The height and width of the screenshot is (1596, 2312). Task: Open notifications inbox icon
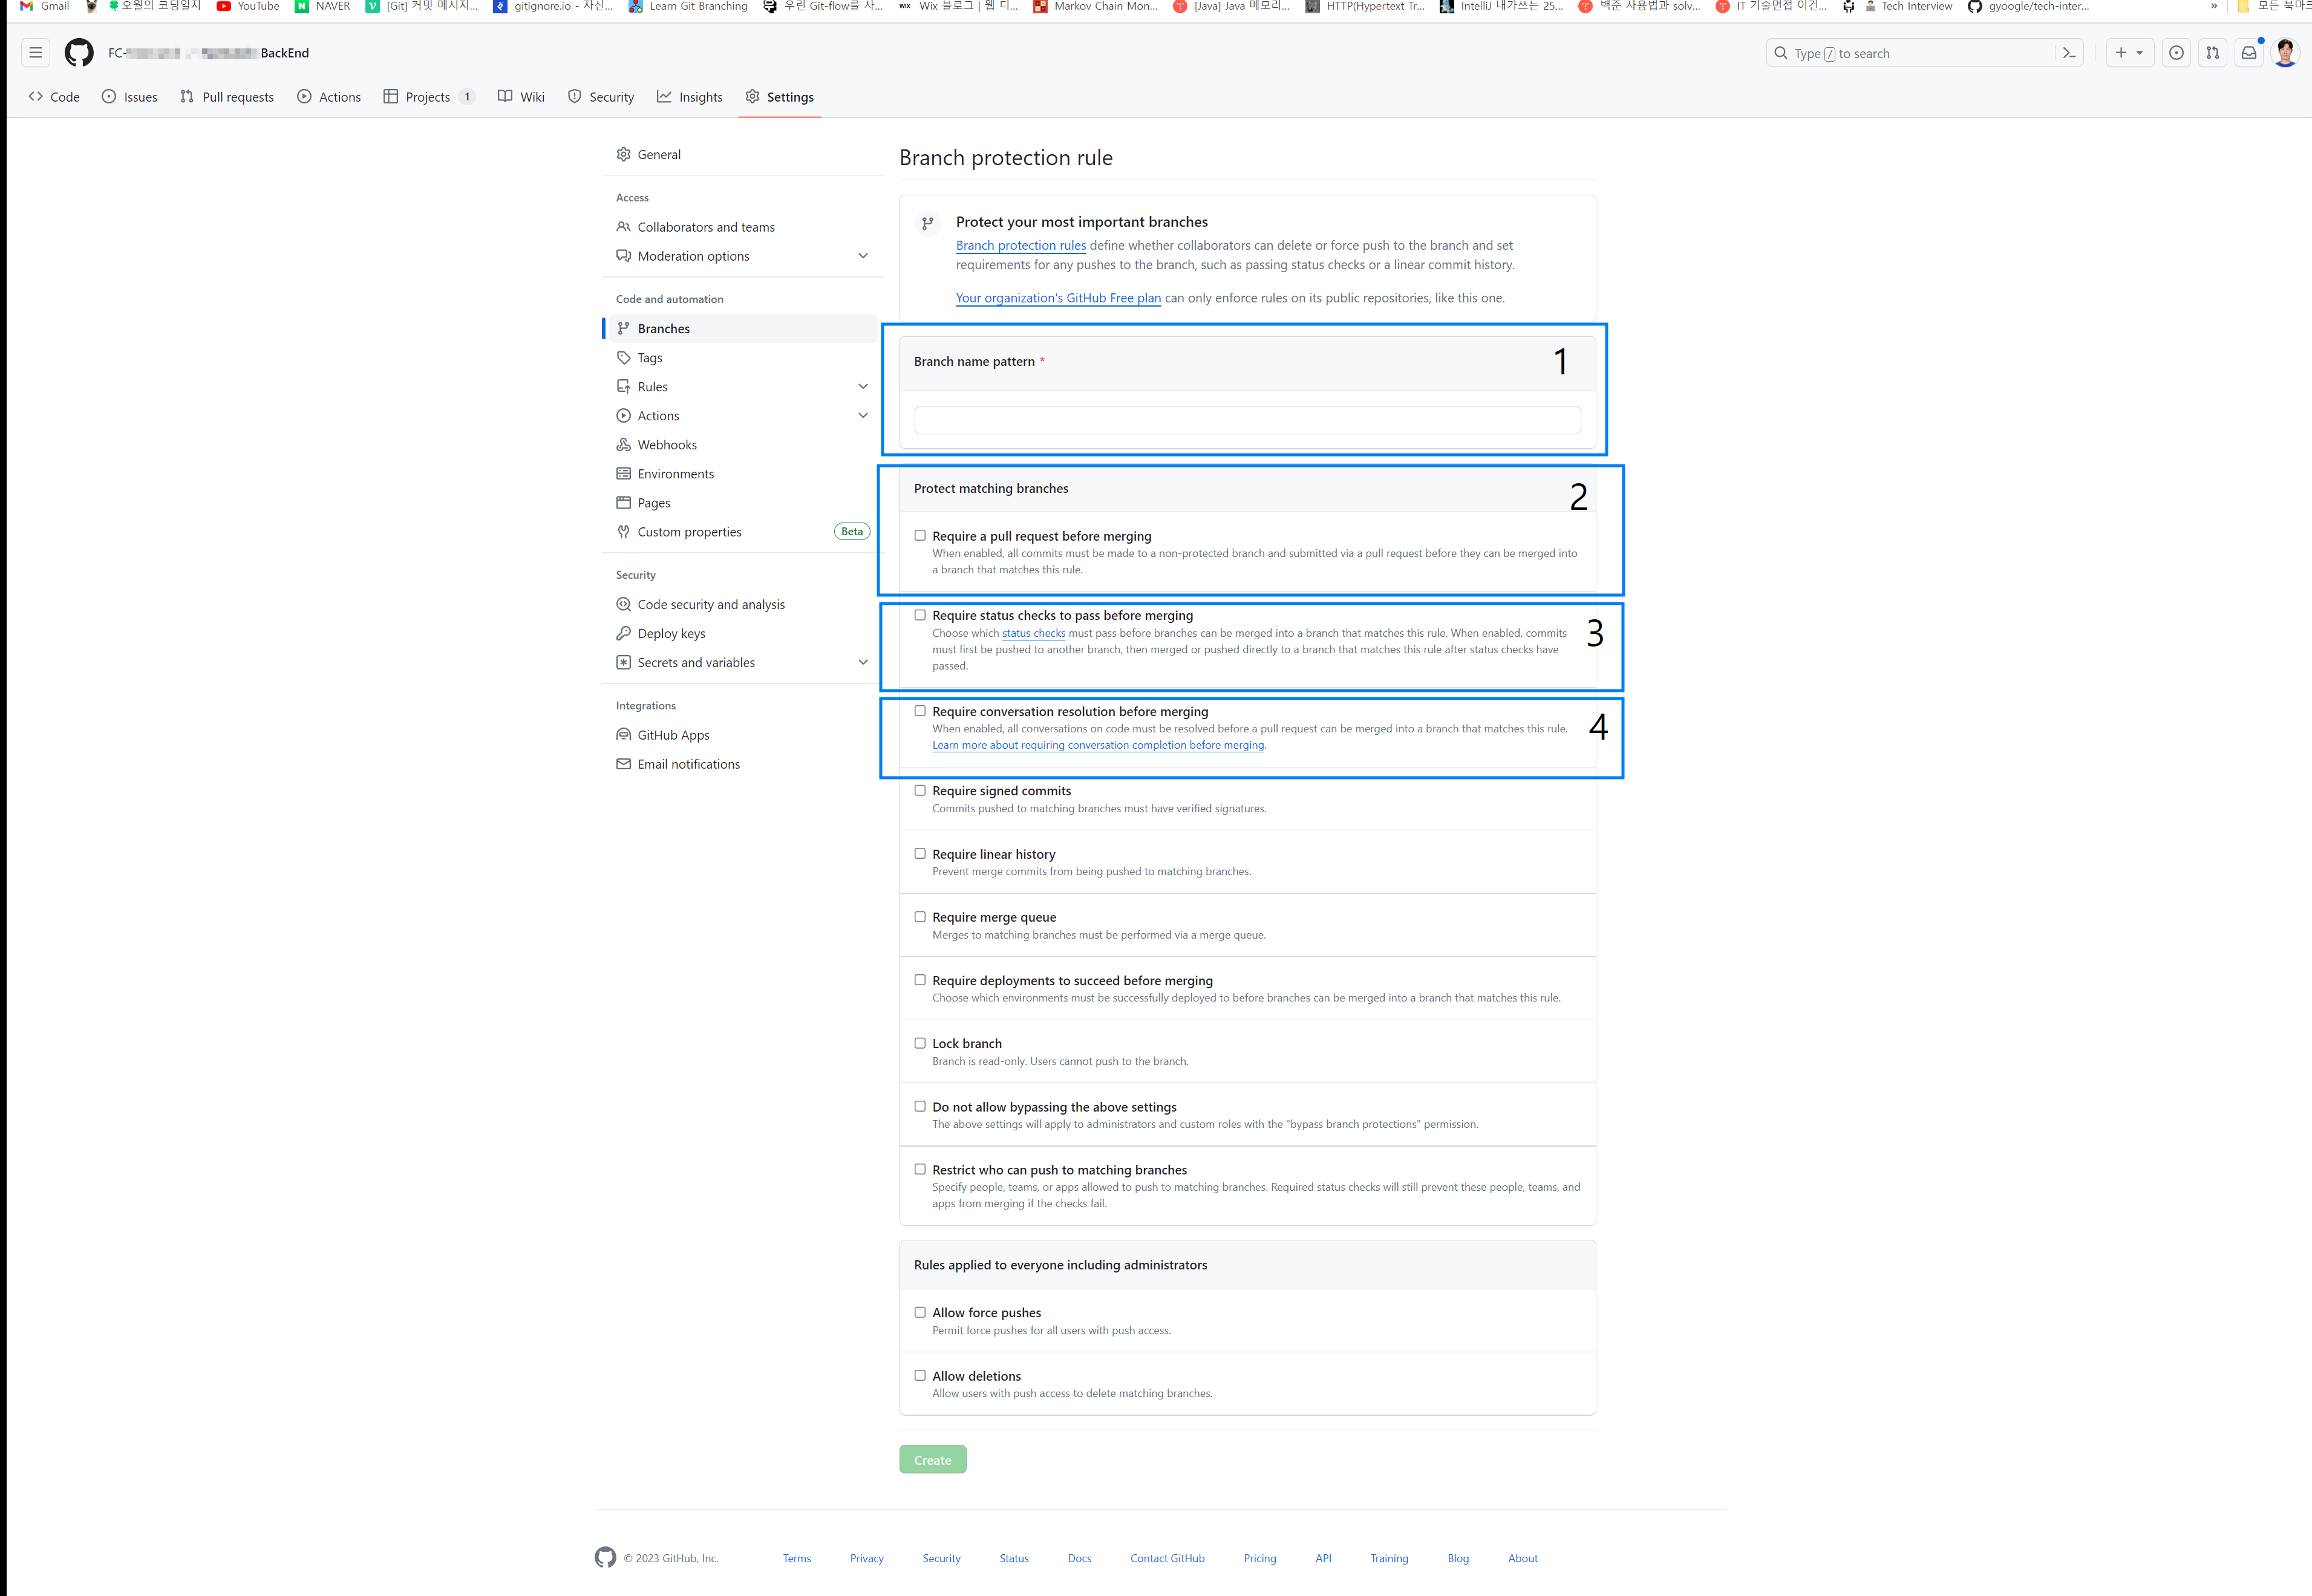2248,53
